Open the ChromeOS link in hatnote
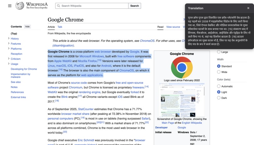Viewport: 254px width, 145px height. coord(147,41)
